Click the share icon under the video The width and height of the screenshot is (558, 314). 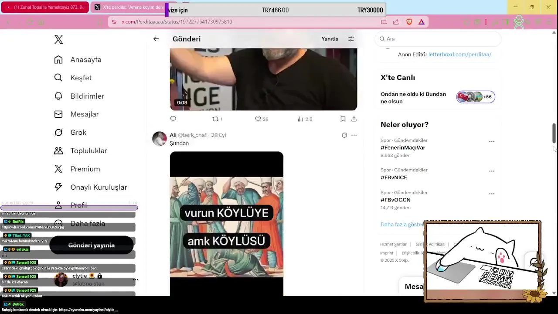point(354,119)
